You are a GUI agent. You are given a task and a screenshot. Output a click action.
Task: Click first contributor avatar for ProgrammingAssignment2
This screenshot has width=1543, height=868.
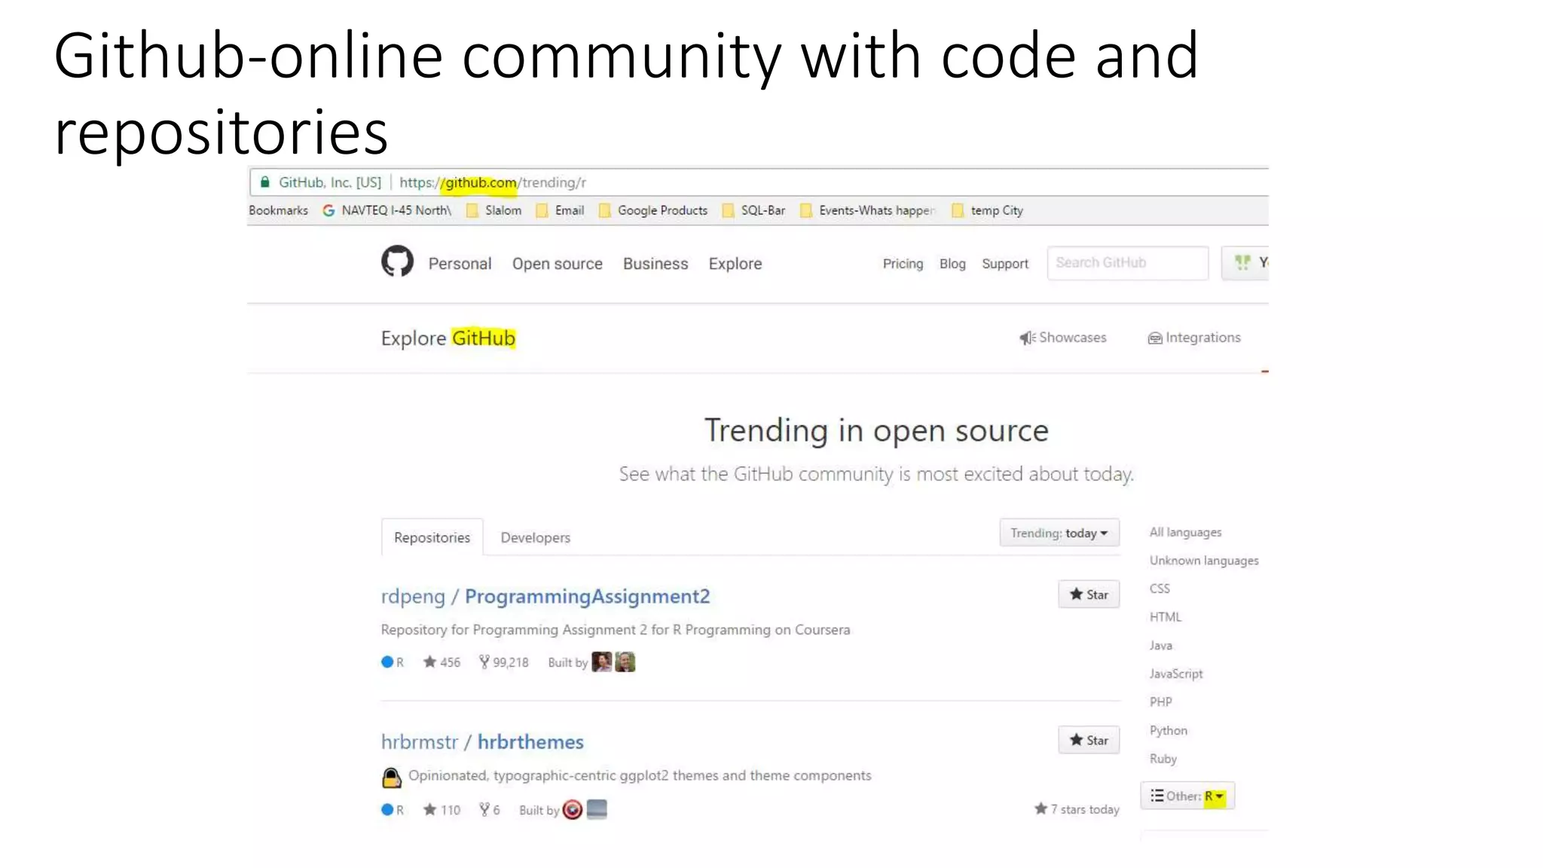coord(601,662)
